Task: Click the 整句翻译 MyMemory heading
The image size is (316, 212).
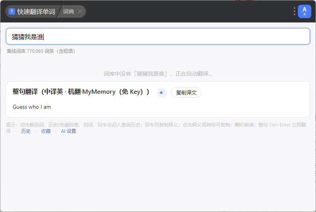Action: (81, 92)
